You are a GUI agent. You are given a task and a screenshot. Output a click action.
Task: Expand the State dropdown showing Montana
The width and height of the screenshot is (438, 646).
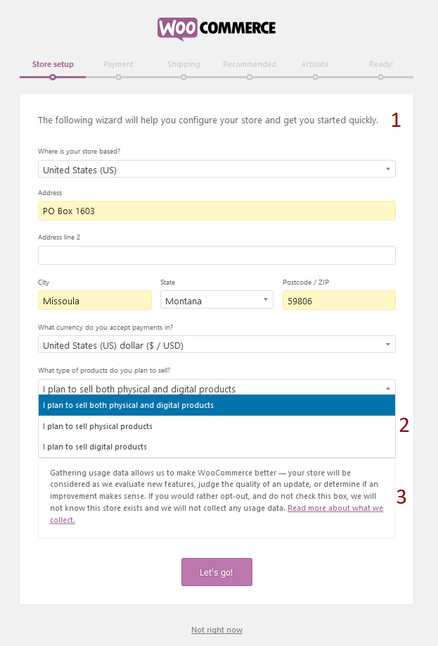217,300
